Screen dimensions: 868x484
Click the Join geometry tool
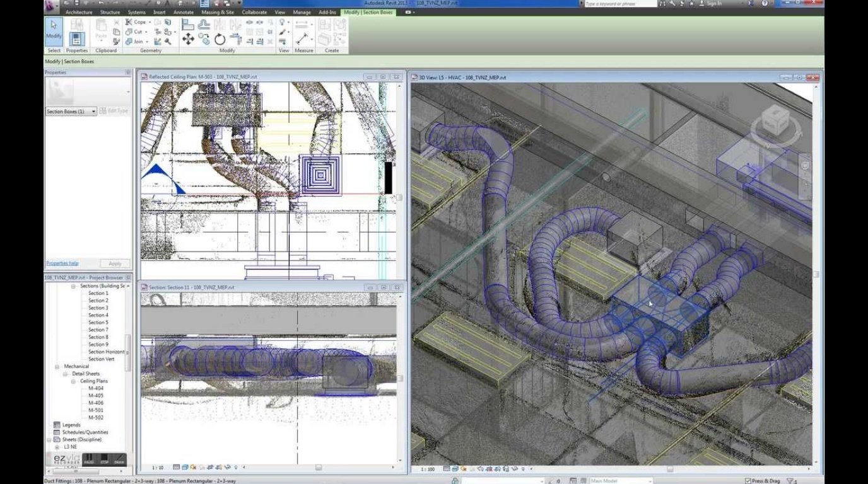coord(134,42)
